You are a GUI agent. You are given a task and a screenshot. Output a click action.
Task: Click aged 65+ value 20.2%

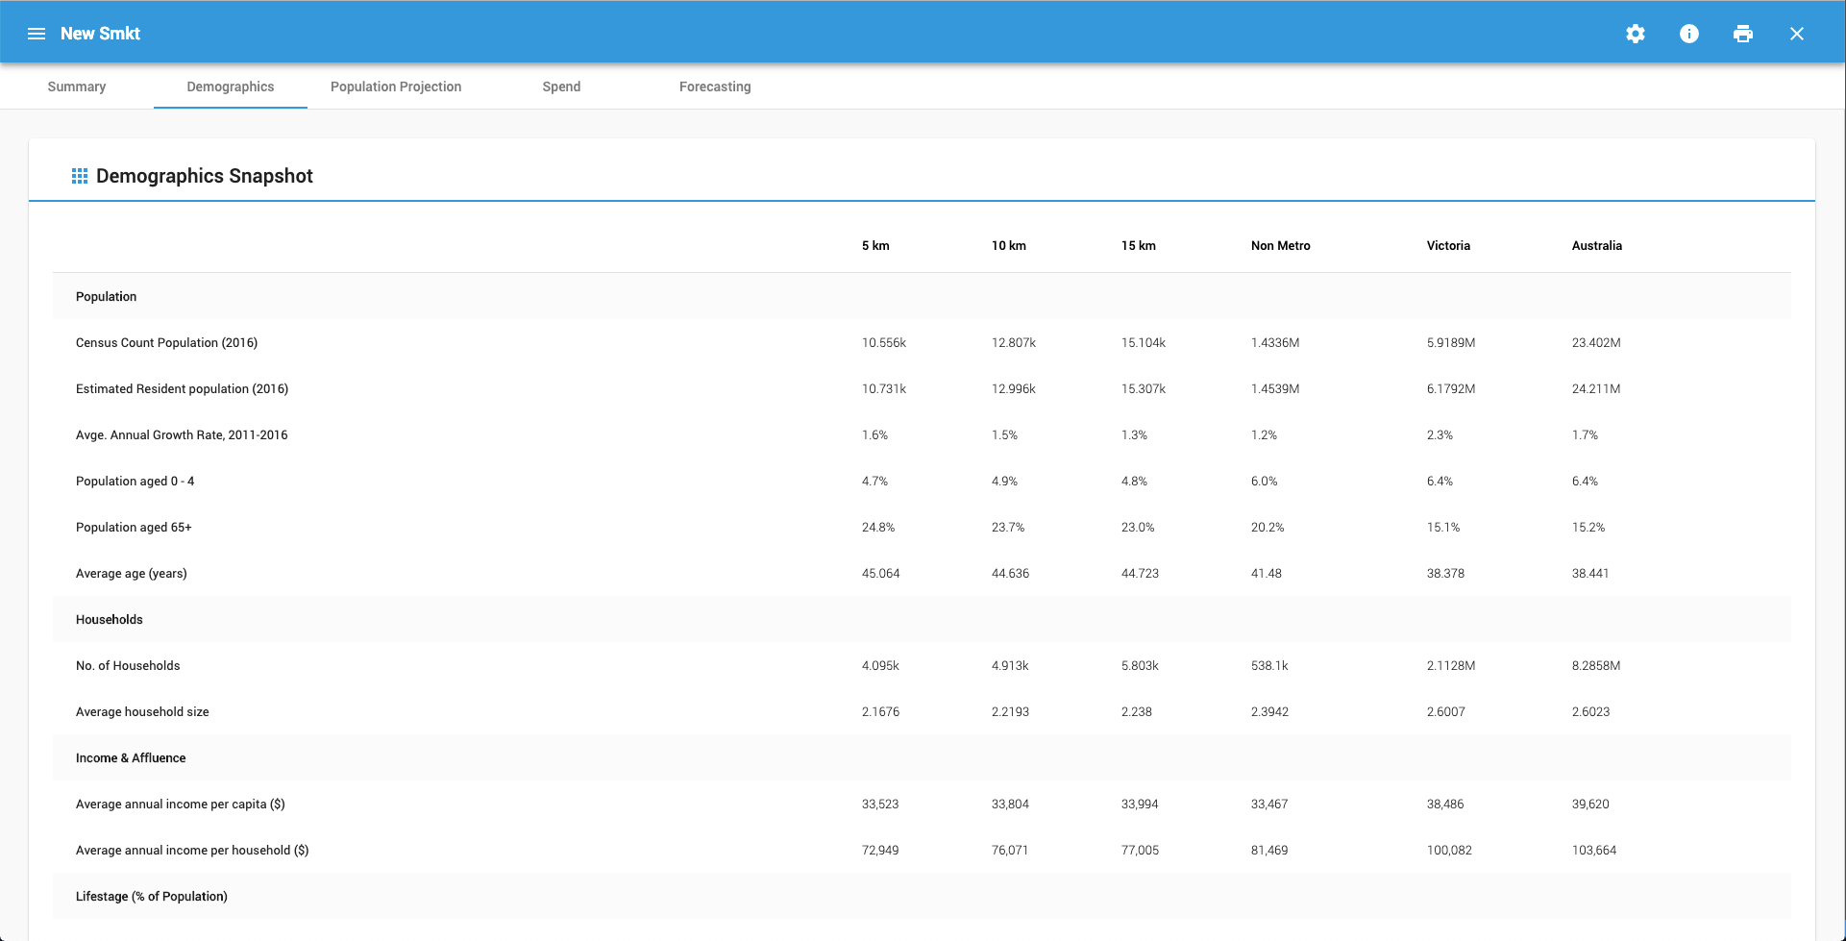pos(1268,528)
